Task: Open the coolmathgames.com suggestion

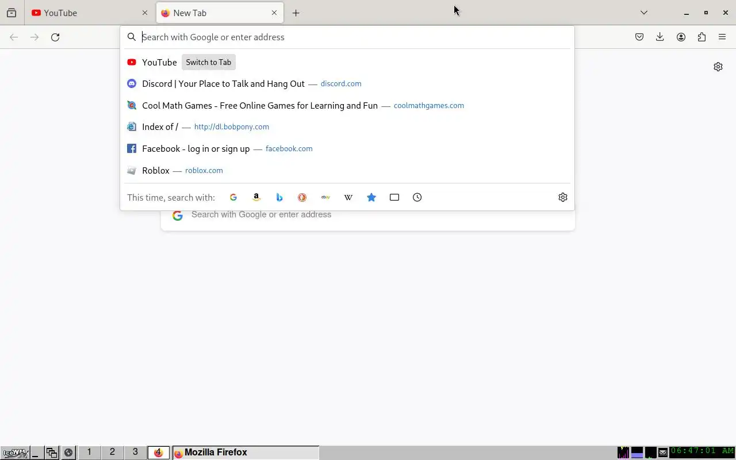Action: (x=347, y=105)
